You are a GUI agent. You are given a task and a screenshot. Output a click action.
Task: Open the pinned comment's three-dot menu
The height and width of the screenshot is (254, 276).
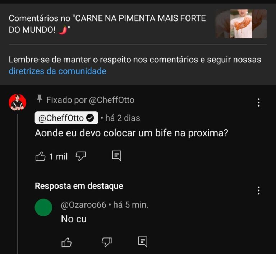click(x=259, y=103)
